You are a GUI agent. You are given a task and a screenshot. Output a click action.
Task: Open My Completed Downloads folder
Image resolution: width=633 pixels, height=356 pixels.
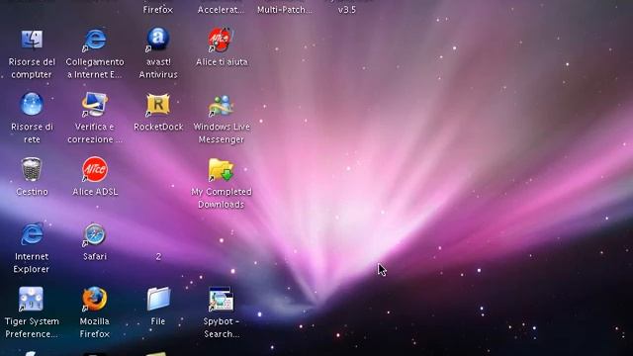click(x=221, y=169)
